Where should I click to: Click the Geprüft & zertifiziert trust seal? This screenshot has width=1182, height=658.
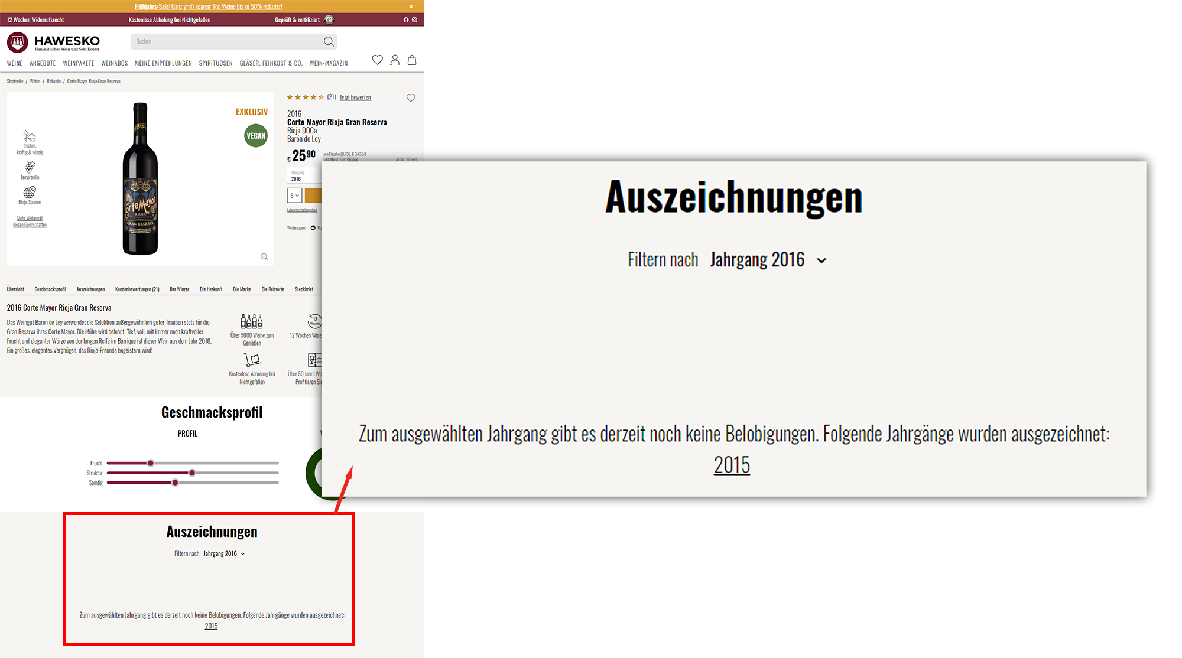pyautogui.click(x=329, y=19)
